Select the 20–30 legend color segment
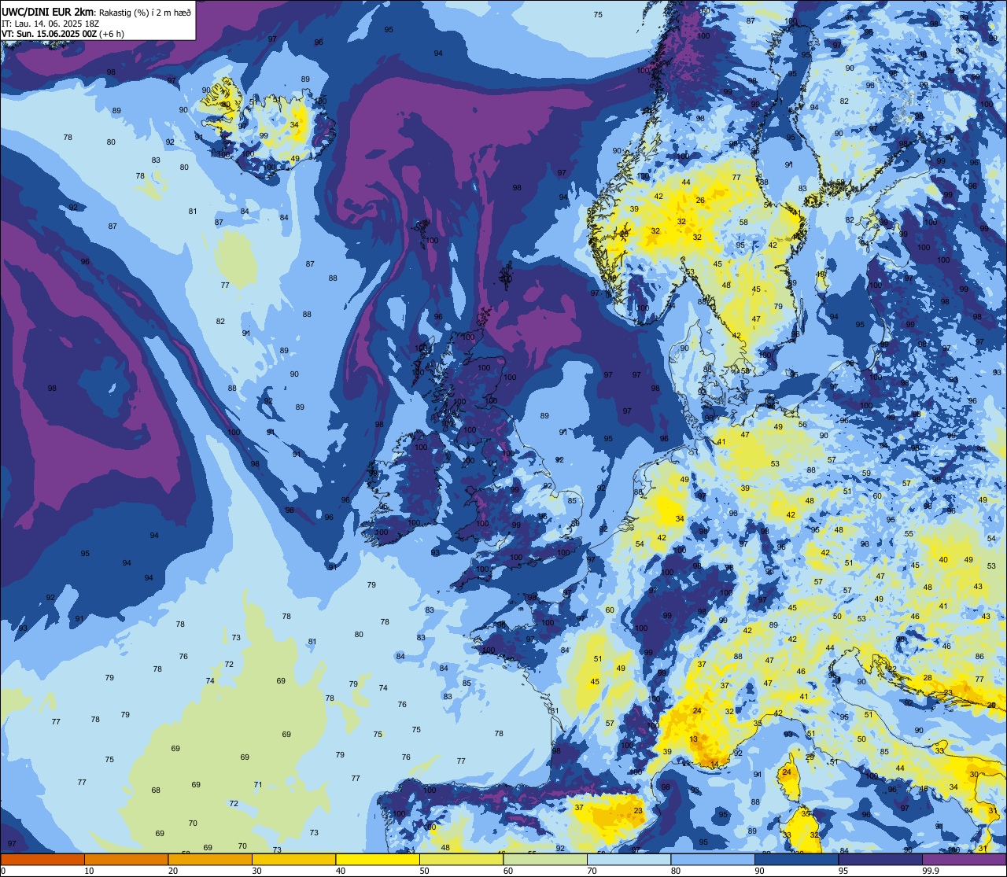Screen dimensions: 1007x877 pyautogui.click(x=210, y=859)
